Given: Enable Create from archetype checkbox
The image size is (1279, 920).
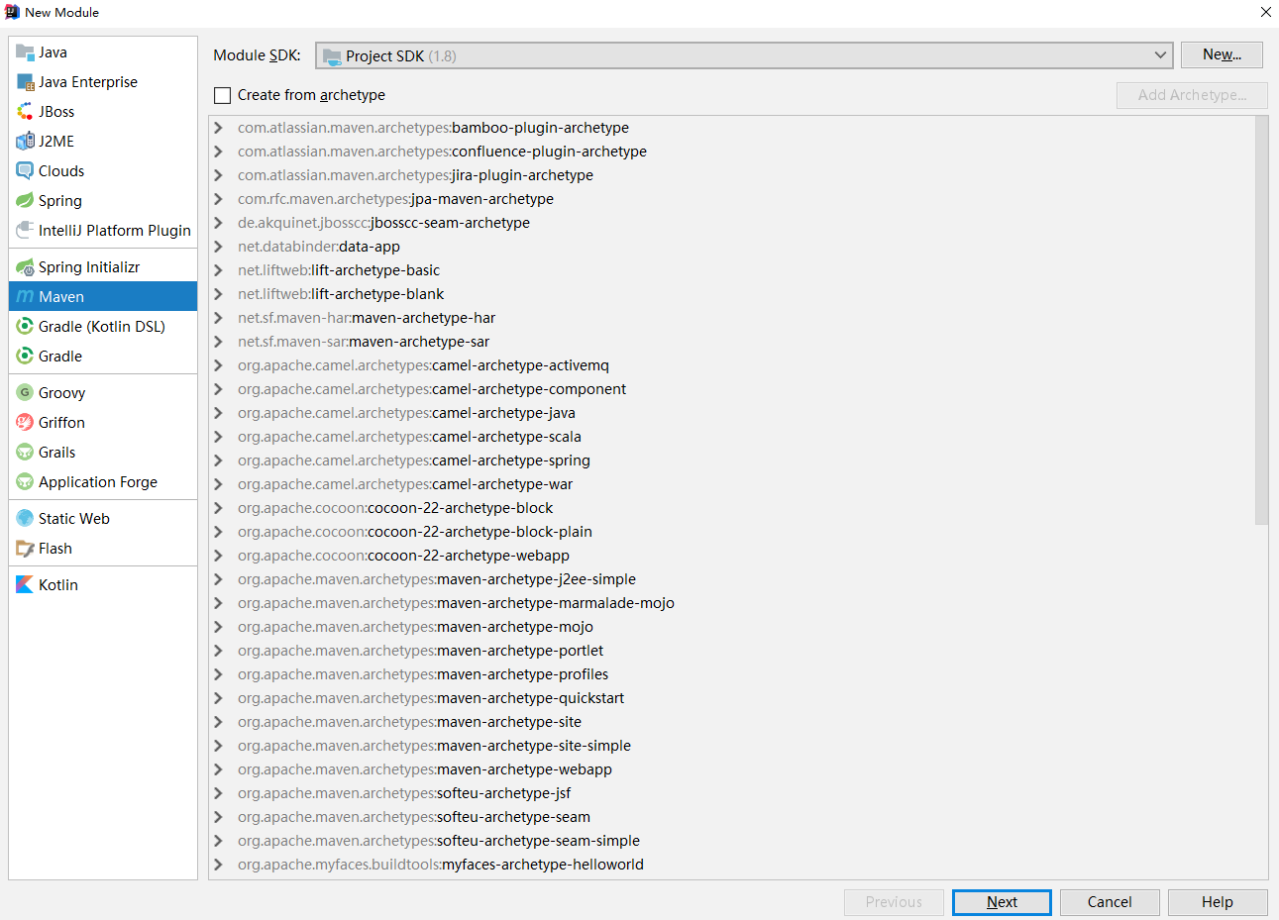Looking at the screenshot, I should [x=223, y=96].
